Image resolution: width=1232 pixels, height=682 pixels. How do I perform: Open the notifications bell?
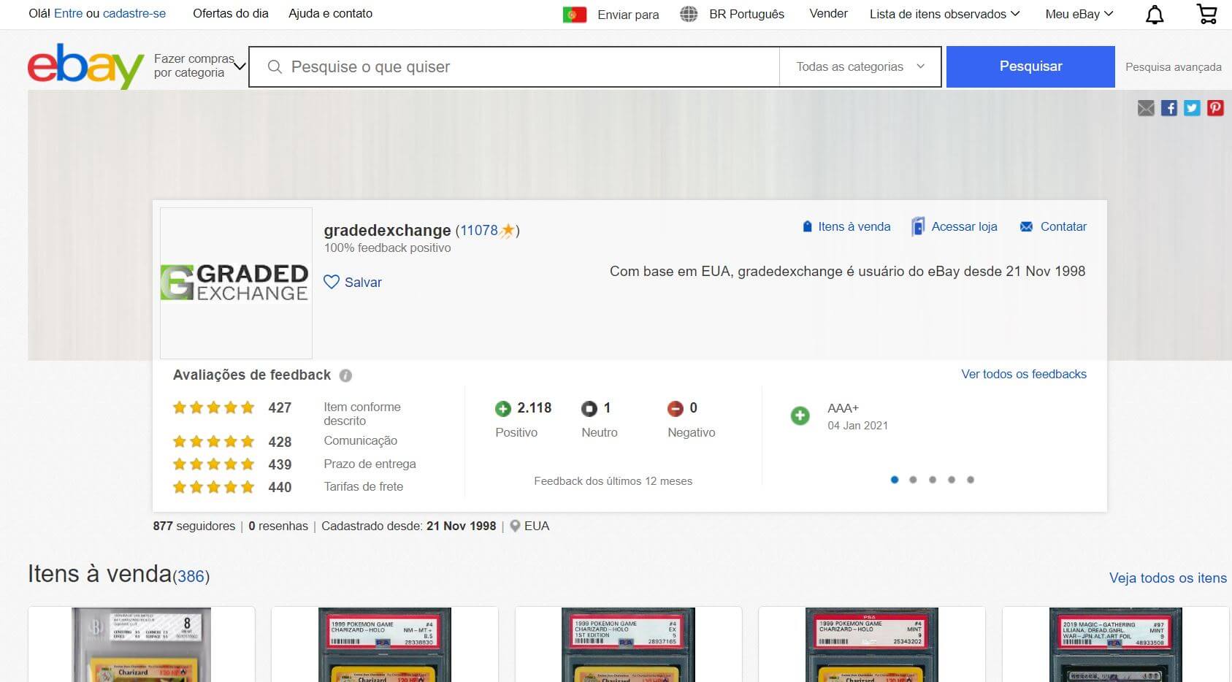pyautogui.click(x=1155, y=15)
